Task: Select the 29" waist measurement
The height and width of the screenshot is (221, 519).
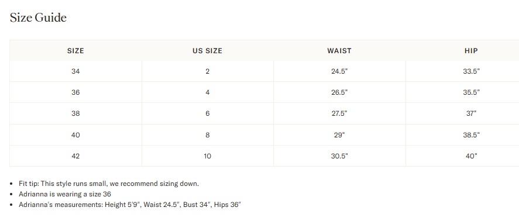Action: point(339,135)
